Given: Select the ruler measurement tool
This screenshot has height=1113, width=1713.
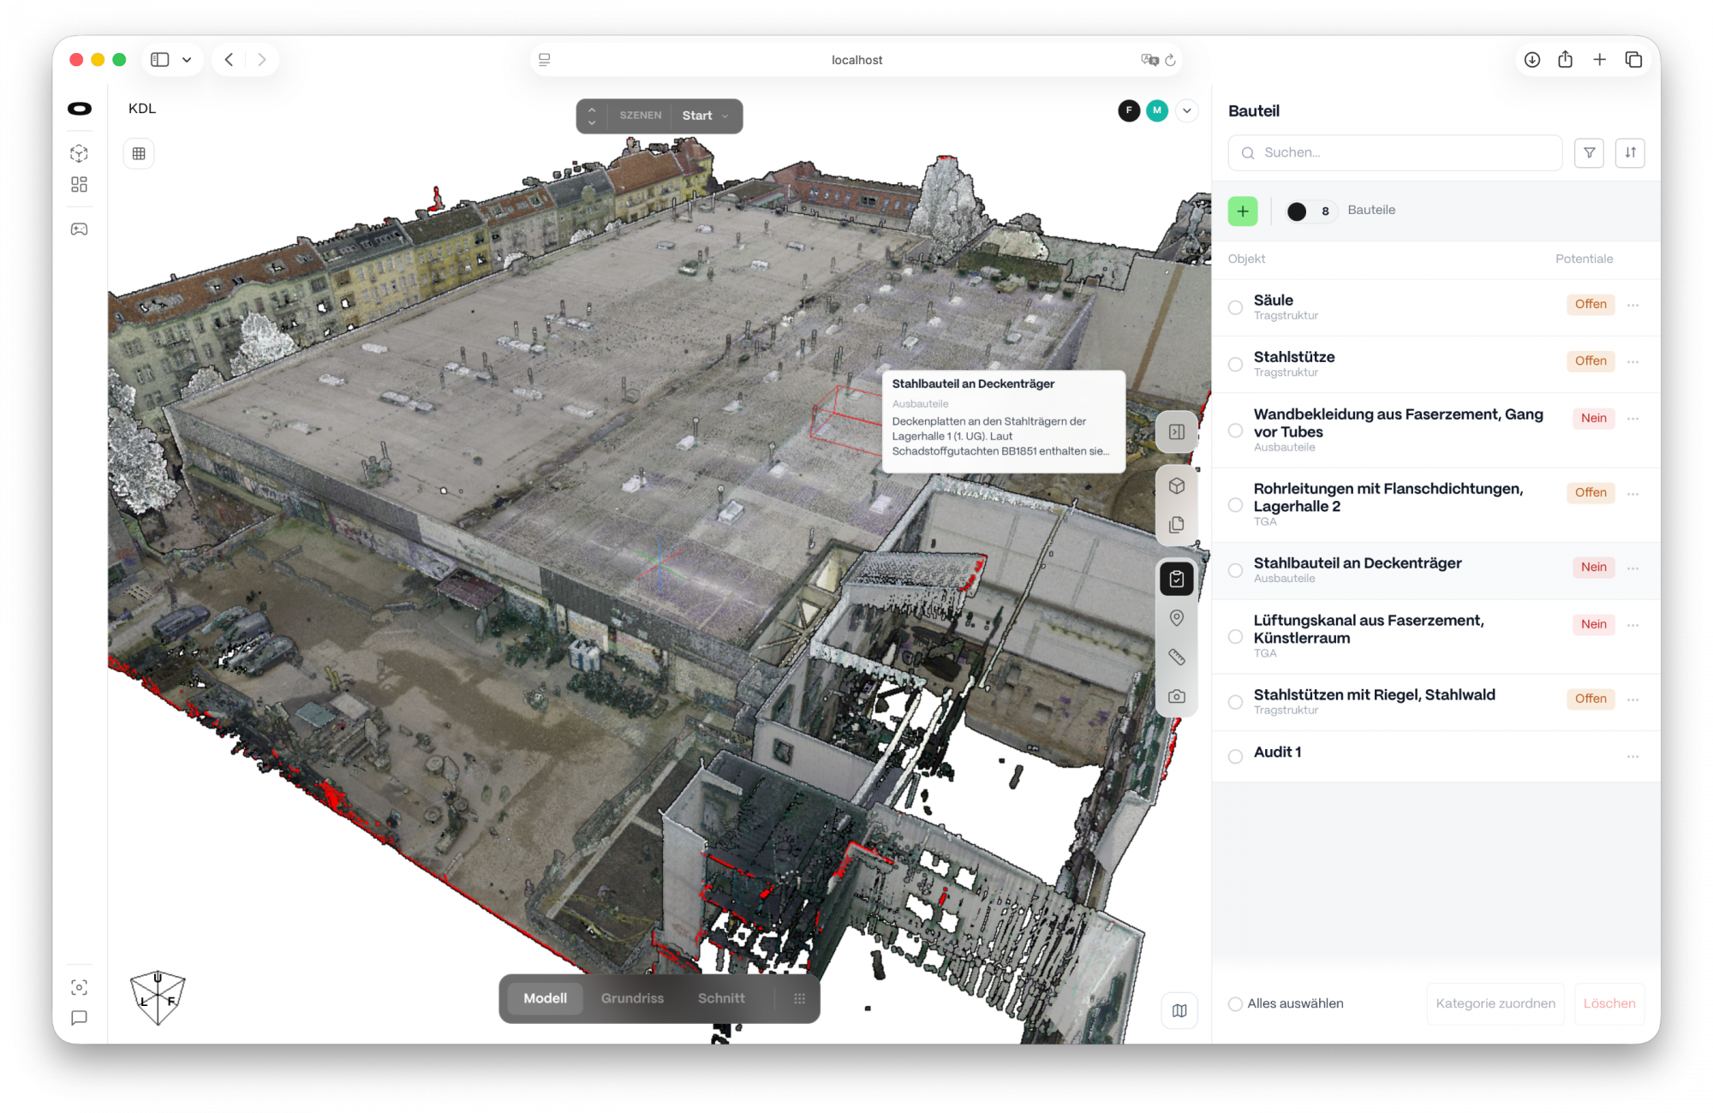Looking at the screenshot, I should (x=1176, y=657).
